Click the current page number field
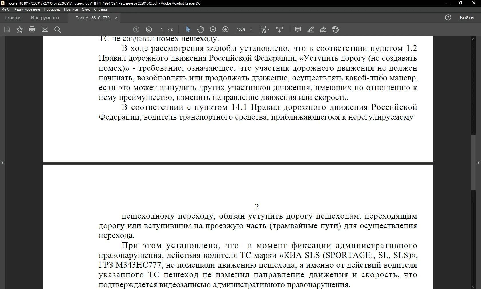The image size is (481, 289). (162, 29)
